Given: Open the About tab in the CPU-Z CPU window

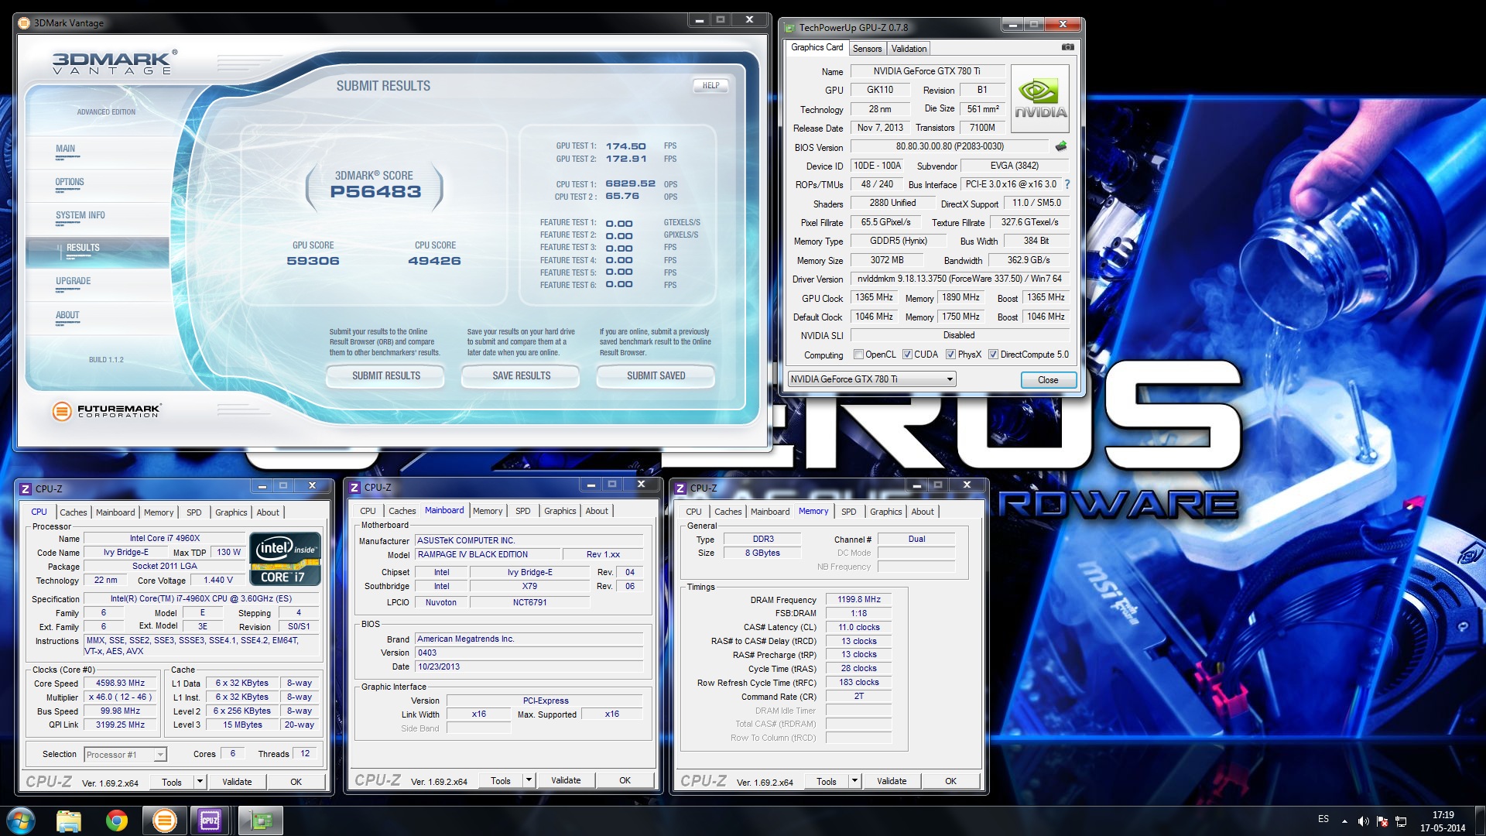Looking at the screenshot, I should click(268, 512).
